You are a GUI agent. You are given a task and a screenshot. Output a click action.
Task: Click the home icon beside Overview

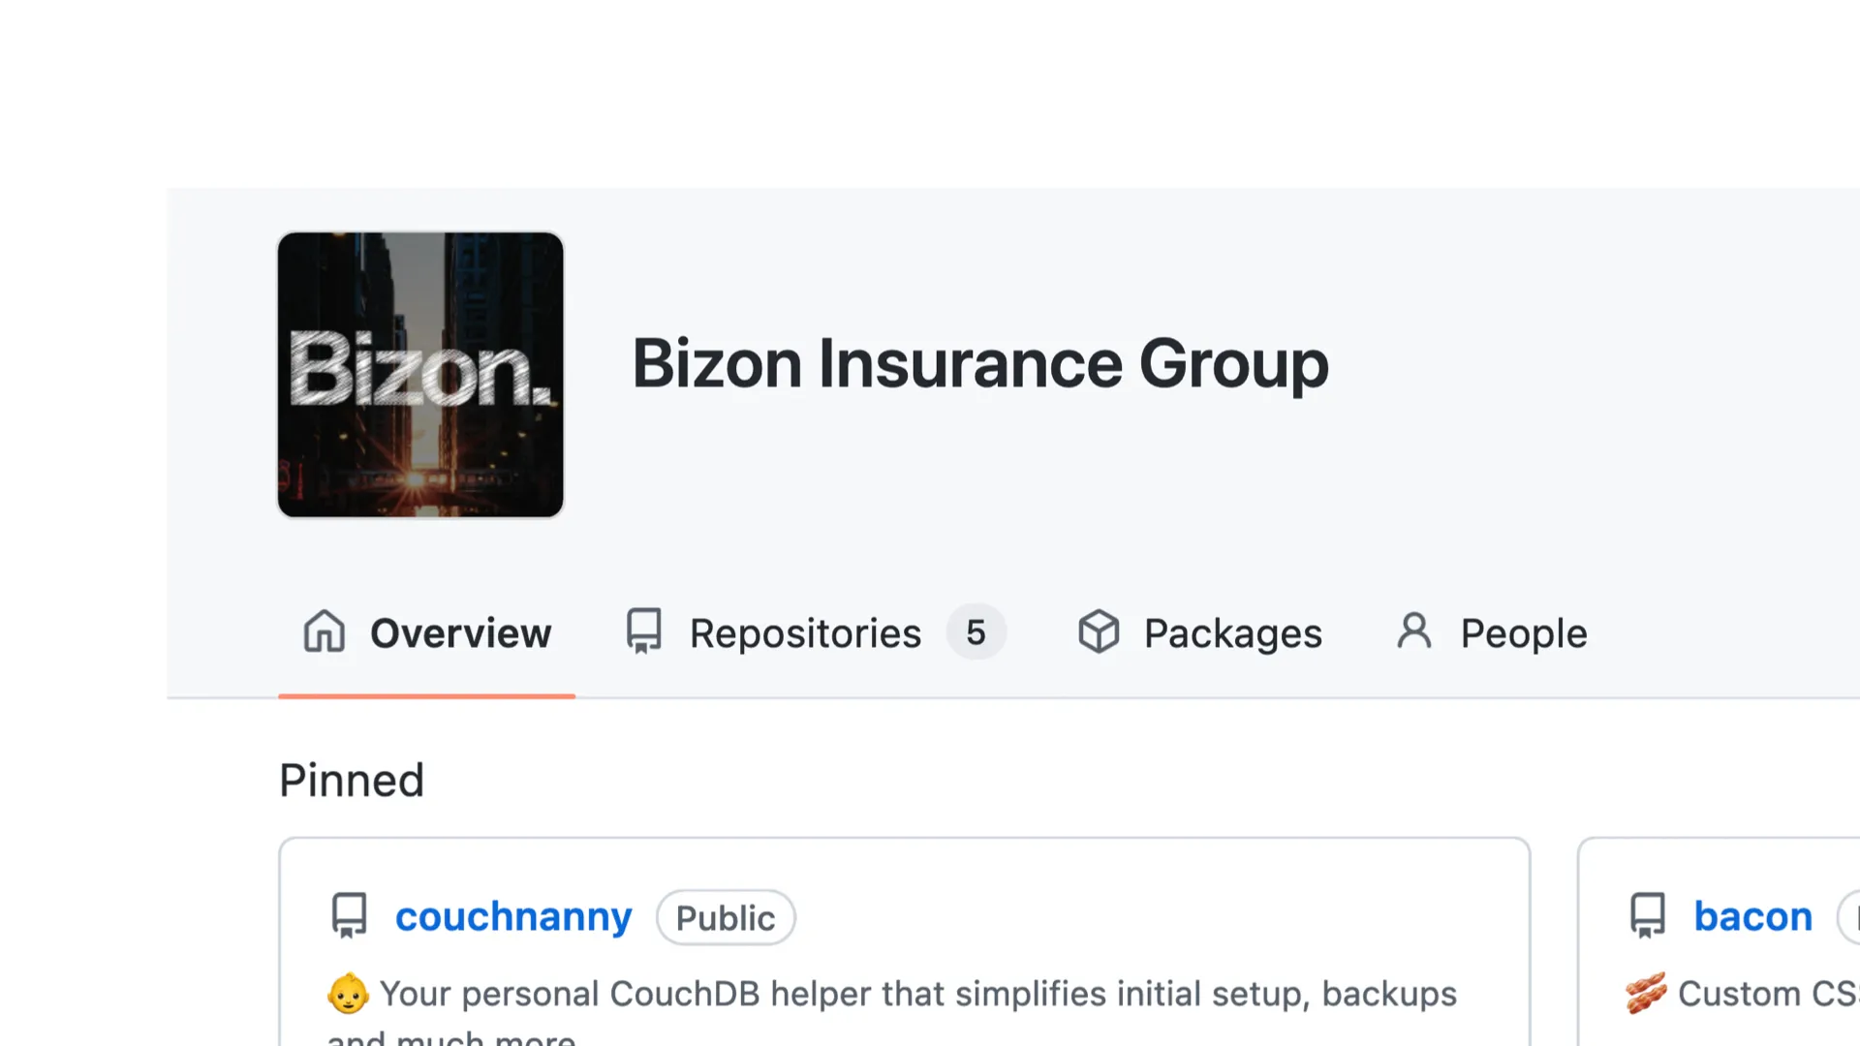(x=324, y=631)
